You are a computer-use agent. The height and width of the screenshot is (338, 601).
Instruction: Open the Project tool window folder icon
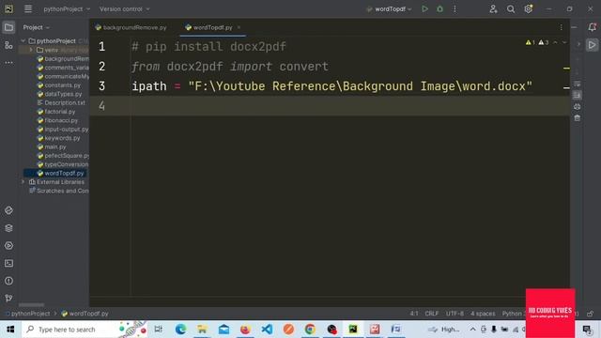tap(8, 27)
